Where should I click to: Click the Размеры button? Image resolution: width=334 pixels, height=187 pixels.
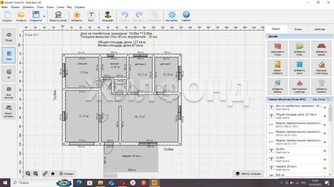[x=66, y=174]
